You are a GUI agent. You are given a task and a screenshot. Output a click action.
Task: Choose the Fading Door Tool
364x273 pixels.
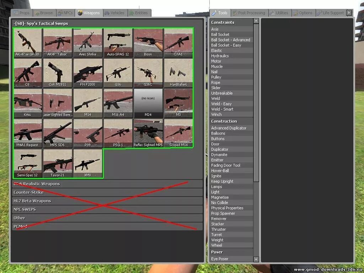tap(231, 166)
